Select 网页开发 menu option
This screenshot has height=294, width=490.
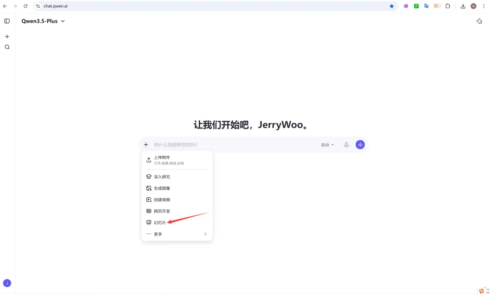point(177,211)
